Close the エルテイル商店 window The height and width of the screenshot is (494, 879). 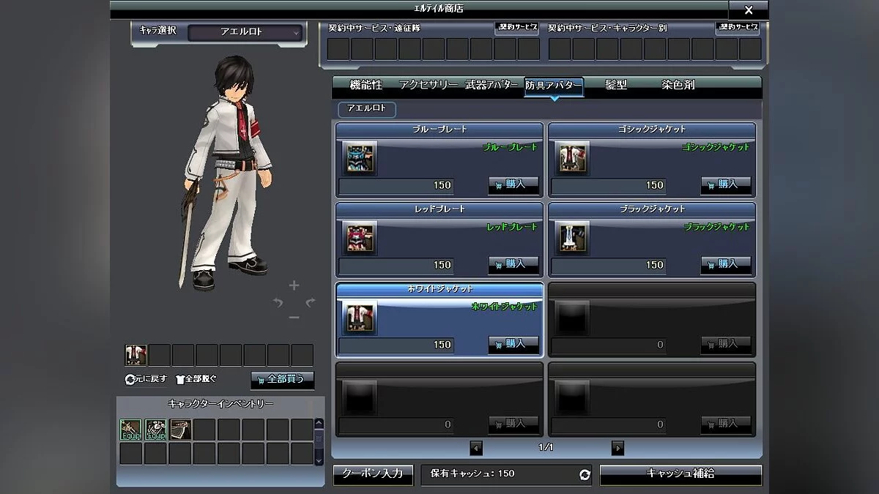tap(748, 10)
